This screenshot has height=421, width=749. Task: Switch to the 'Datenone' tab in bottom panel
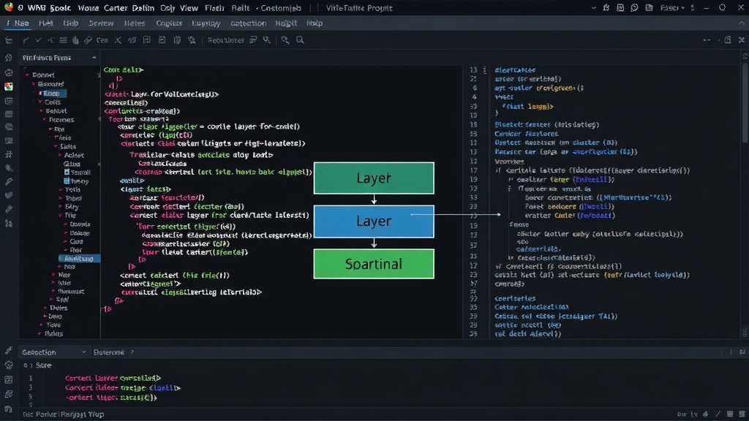pyautogui.click(x=109, y=352)
